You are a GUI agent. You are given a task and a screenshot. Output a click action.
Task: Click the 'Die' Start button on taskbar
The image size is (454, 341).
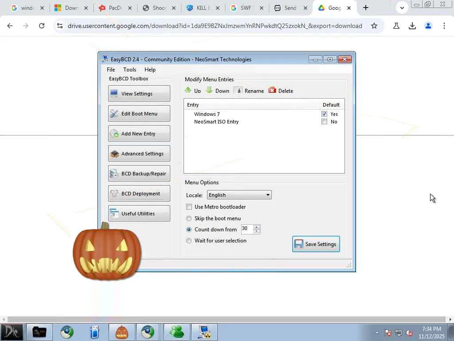pos(12,332)
